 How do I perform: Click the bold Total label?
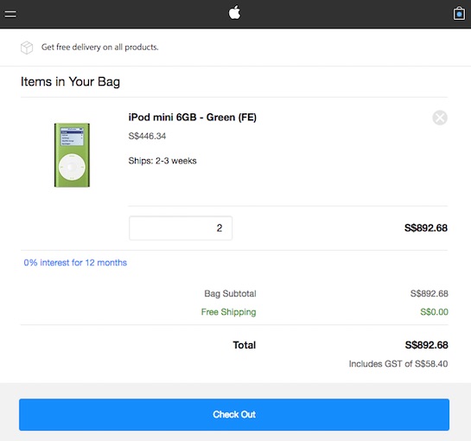pyautogui.click(x=245, y=345)
